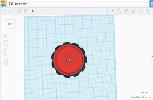Click the Delete trash icon
This screenshot has height=100, width=153.
click(26, 11)
